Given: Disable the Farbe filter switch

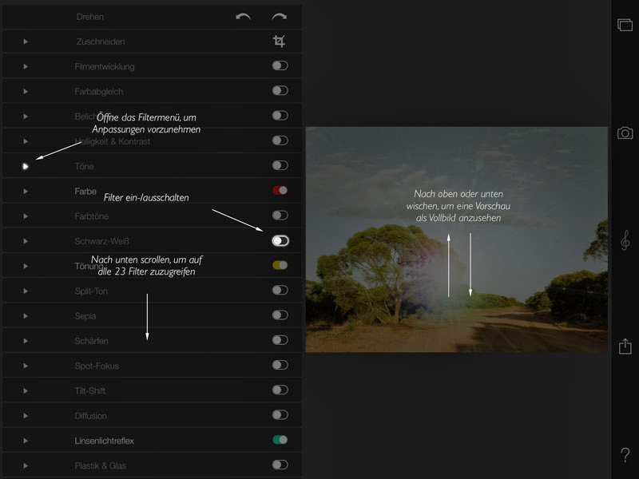Looking at the screenshot, I should click(280, 190).
